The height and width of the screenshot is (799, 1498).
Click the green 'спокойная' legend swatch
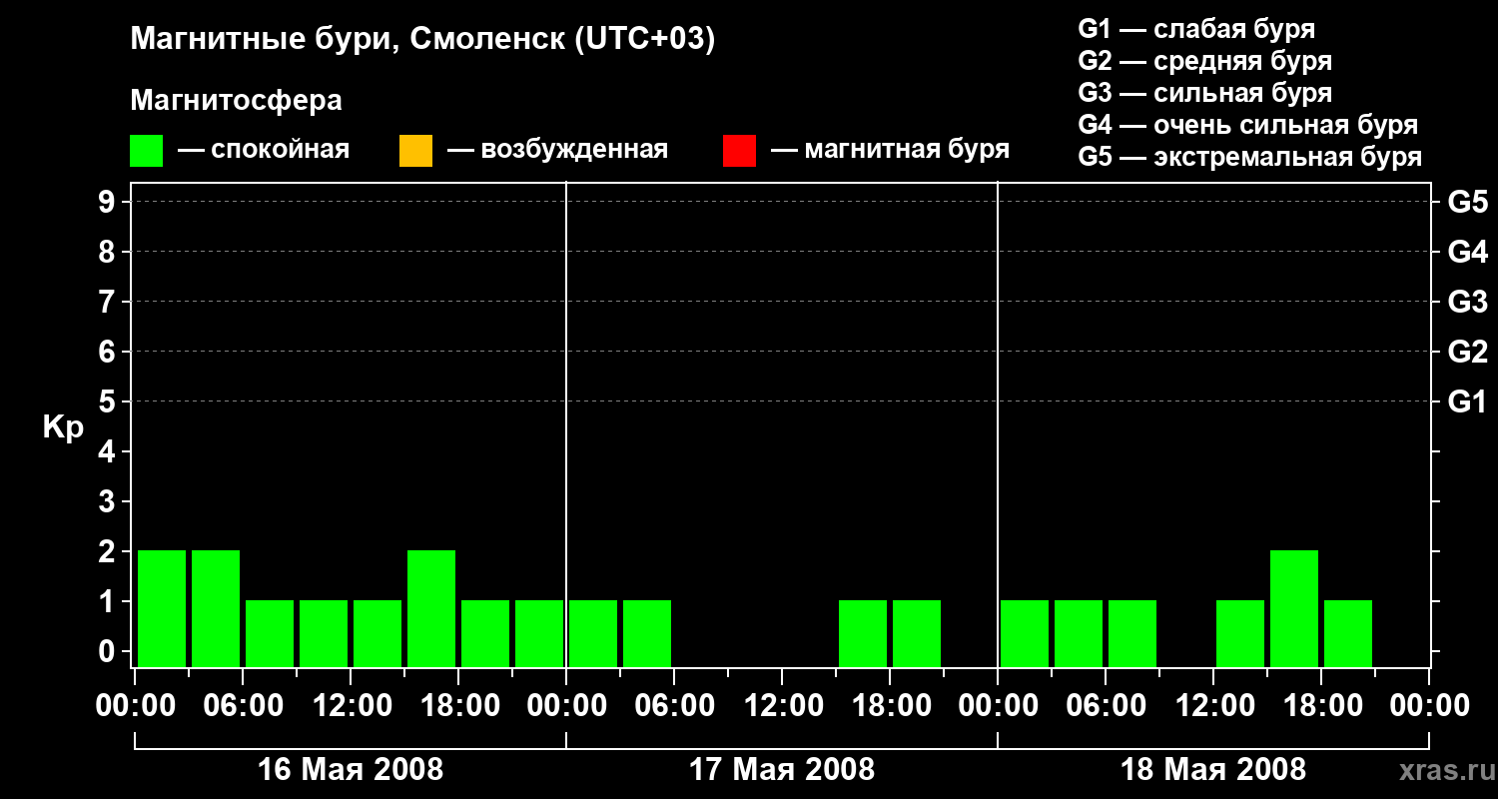point(146,151)
